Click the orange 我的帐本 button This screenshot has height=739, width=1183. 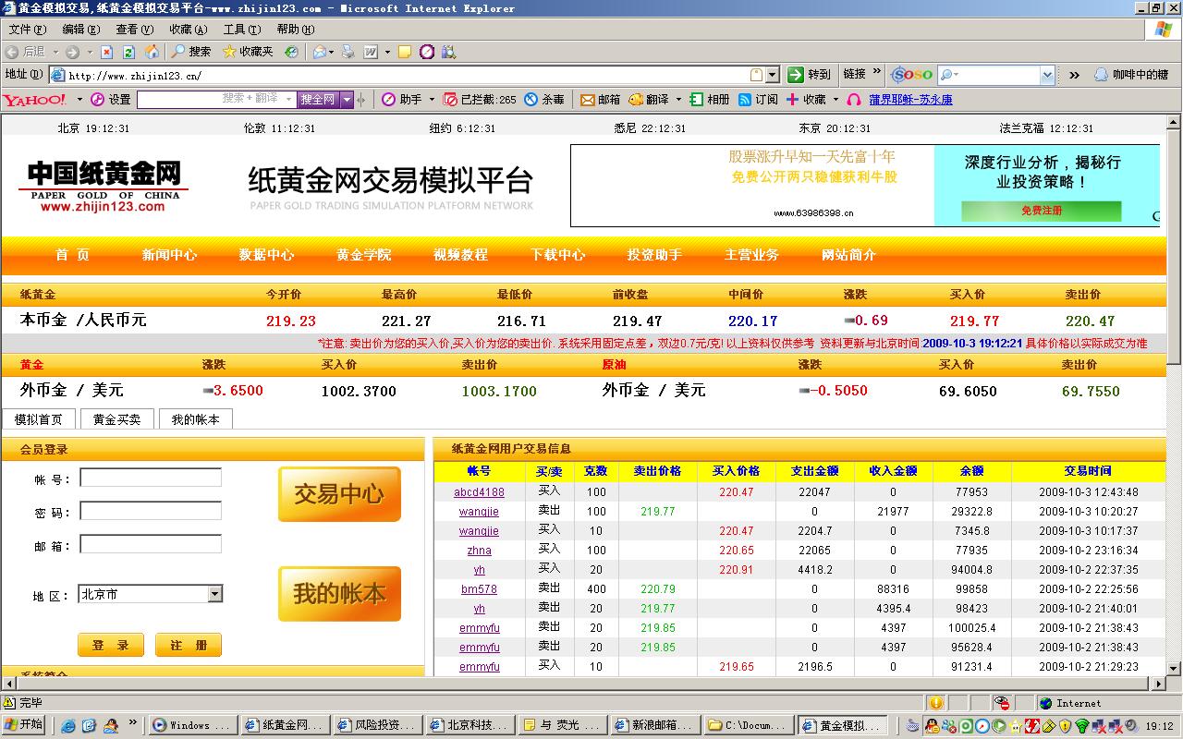[x=339, y=593]
